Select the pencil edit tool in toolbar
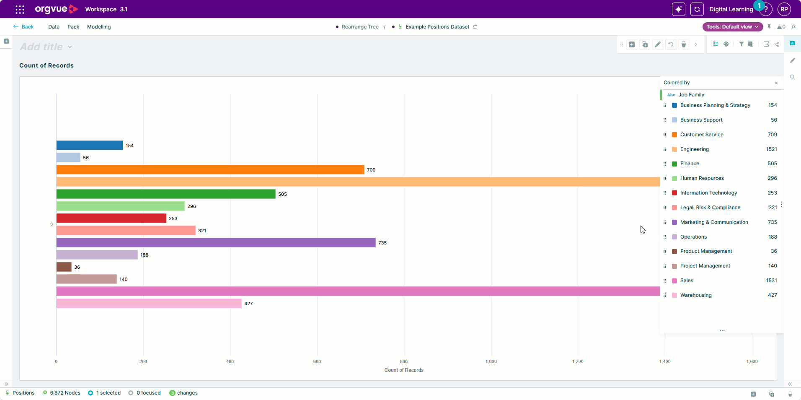 (658, 44)
